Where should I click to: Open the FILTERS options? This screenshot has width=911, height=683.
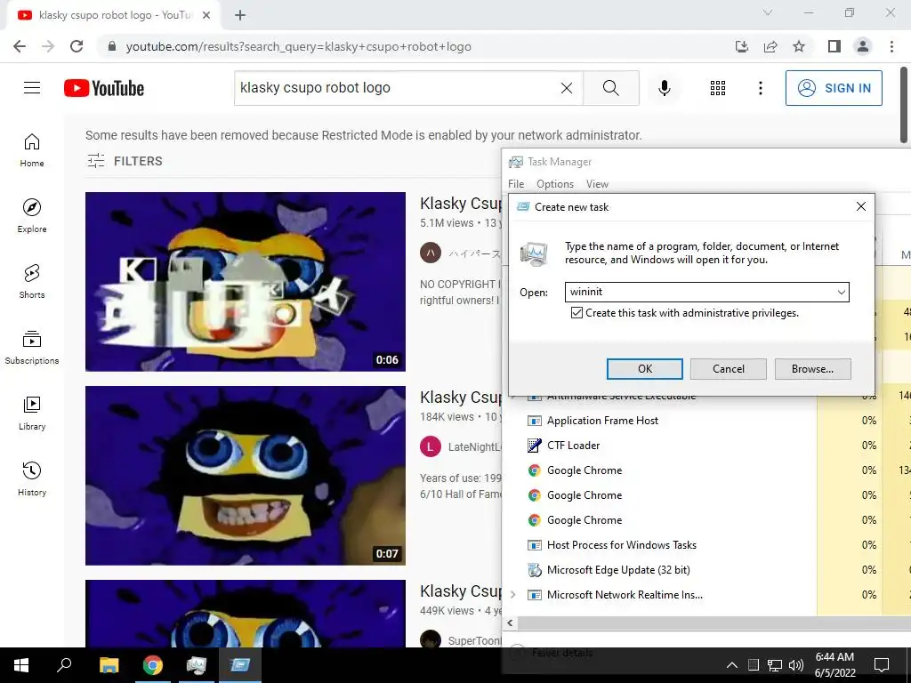point(125,161)
